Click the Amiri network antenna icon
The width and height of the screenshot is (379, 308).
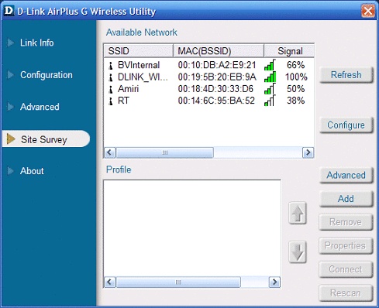[x=111, y=89]
